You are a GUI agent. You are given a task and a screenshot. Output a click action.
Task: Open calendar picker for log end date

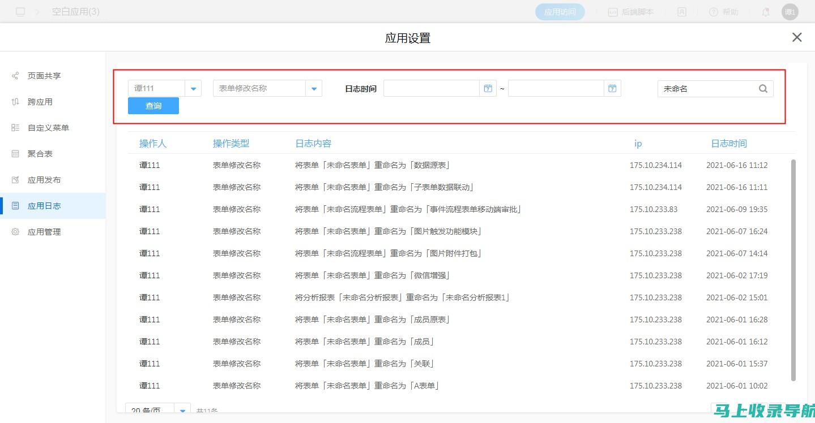tap(612, 89)
